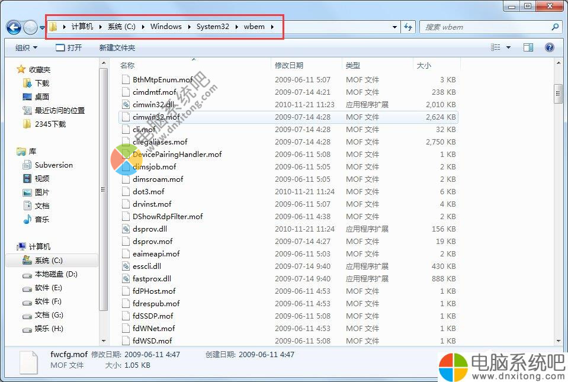568x382 pixels.
Task: Select the esscli.dll file icon
Action: tap(126, 266)
